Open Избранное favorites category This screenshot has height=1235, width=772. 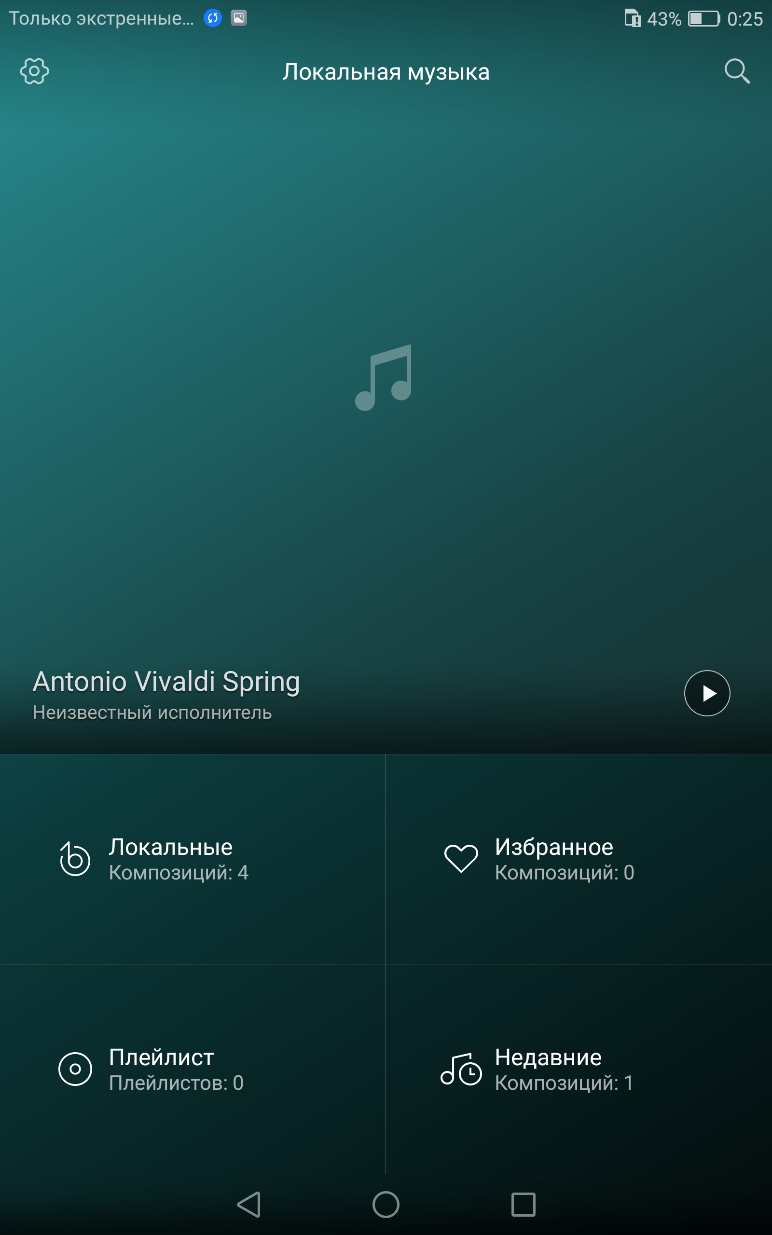point(553,847)
